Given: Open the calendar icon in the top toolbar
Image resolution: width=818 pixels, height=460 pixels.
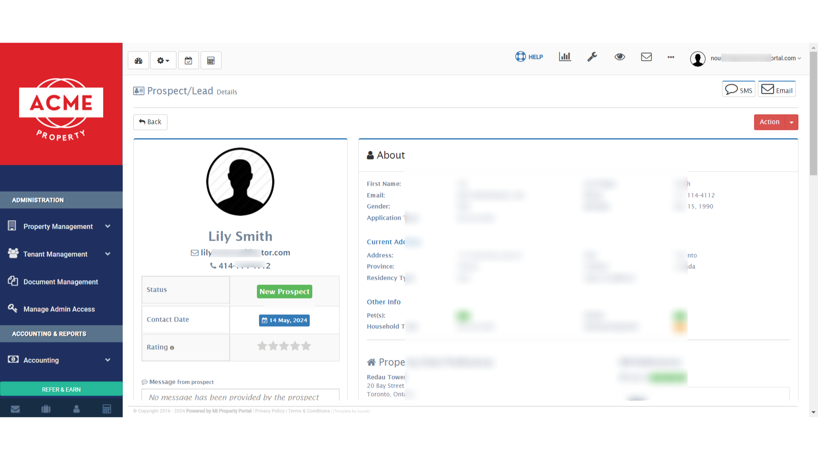Looking at the screenshot, I should [x=188, y=60].
